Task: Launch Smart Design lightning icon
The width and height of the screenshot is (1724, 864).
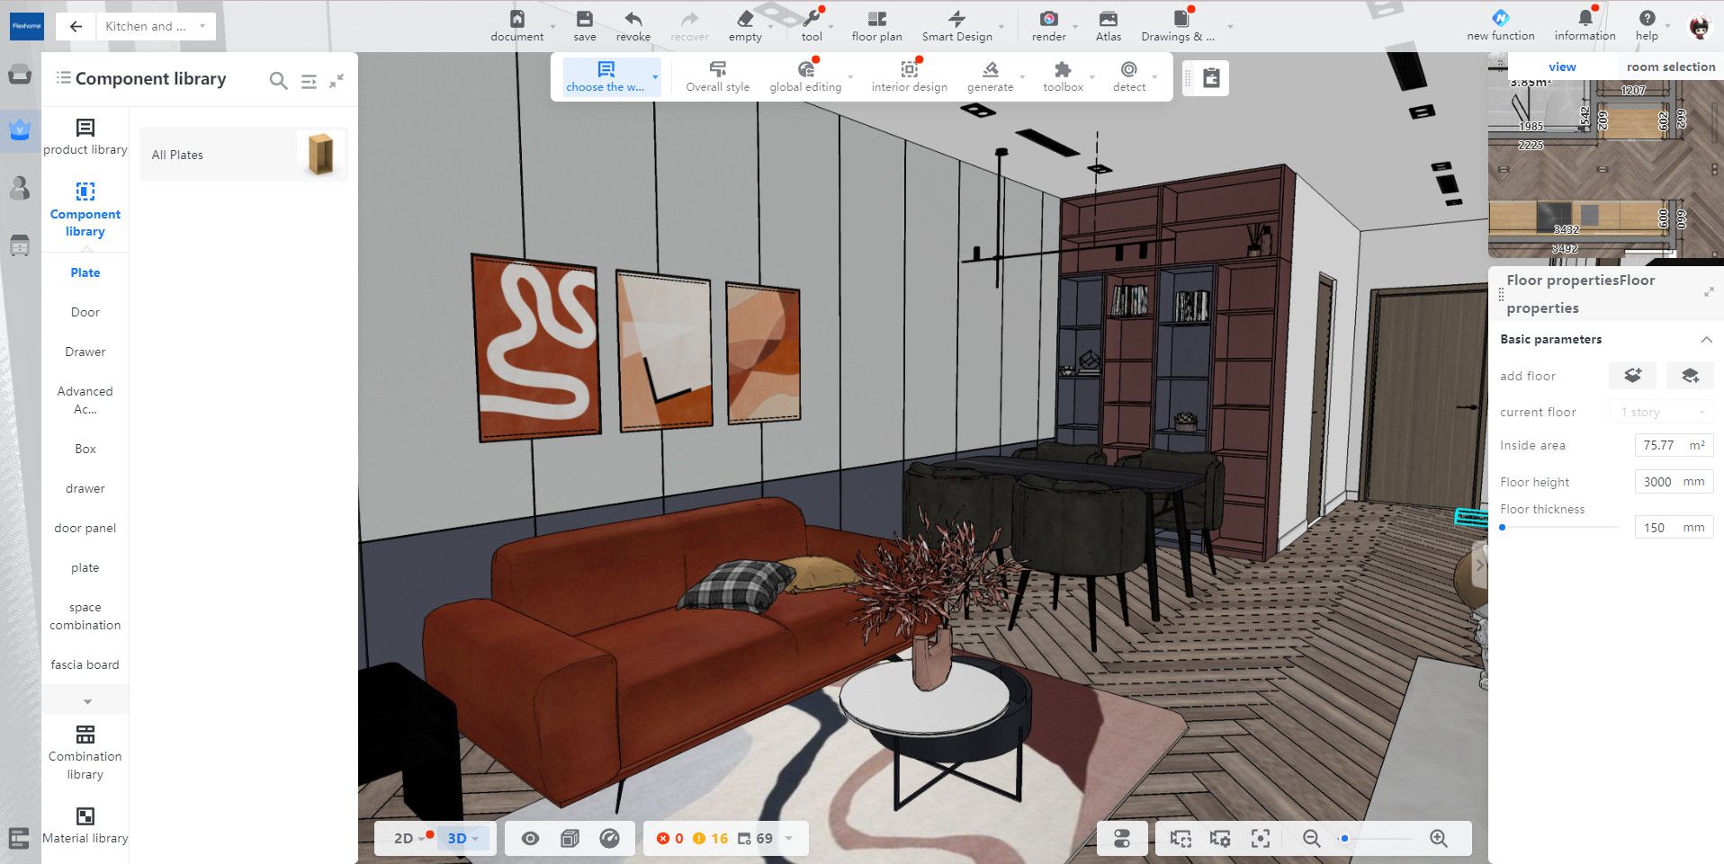Action: tap(957, 19)
